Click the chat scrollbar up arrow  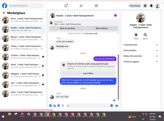(118, 33)
